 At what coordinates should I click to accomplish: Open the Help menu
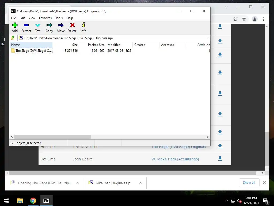click(x=70, y=18)
